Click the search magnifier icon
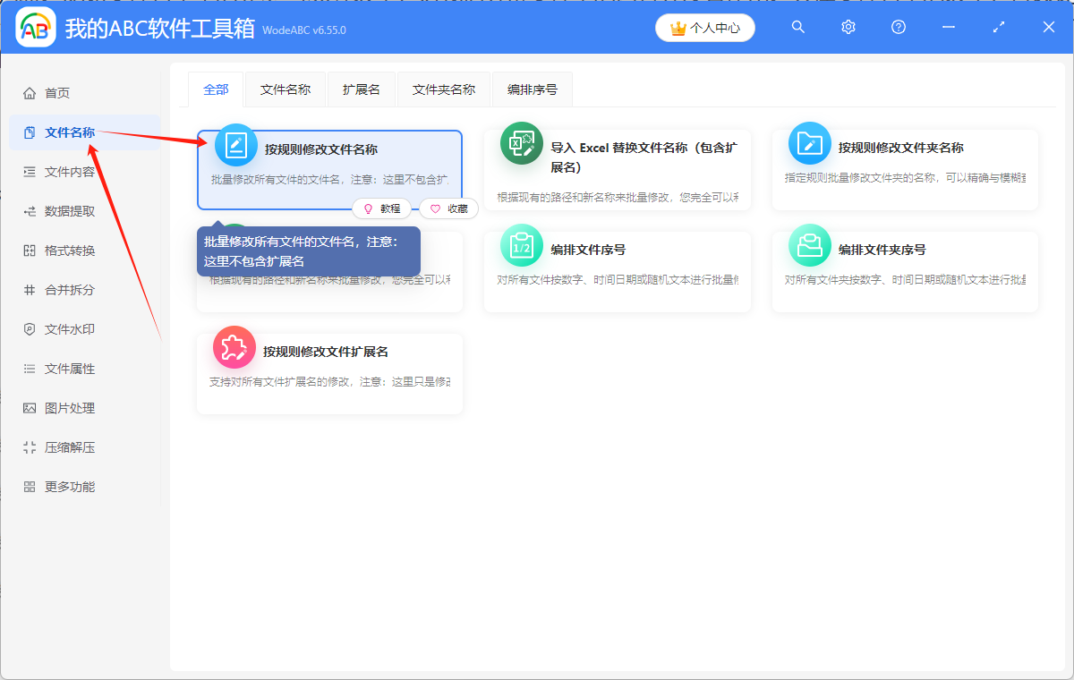Viewport: 1074px width, 680px height. [x=797, y=27]
